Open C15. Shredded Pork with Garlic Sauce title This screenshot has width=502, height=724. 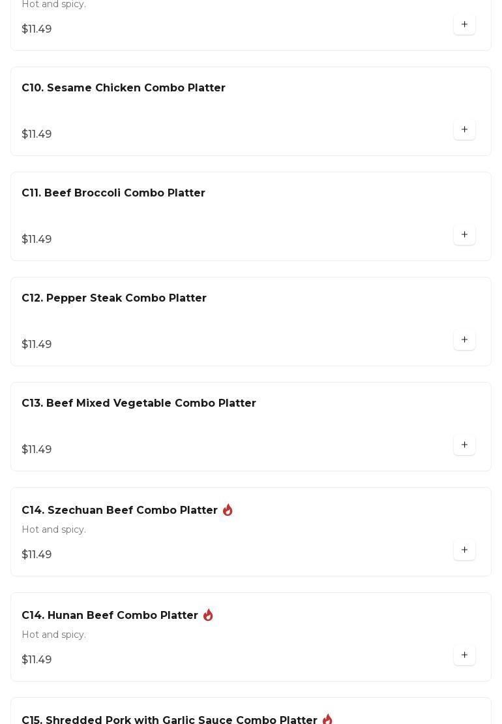point(169,719)
